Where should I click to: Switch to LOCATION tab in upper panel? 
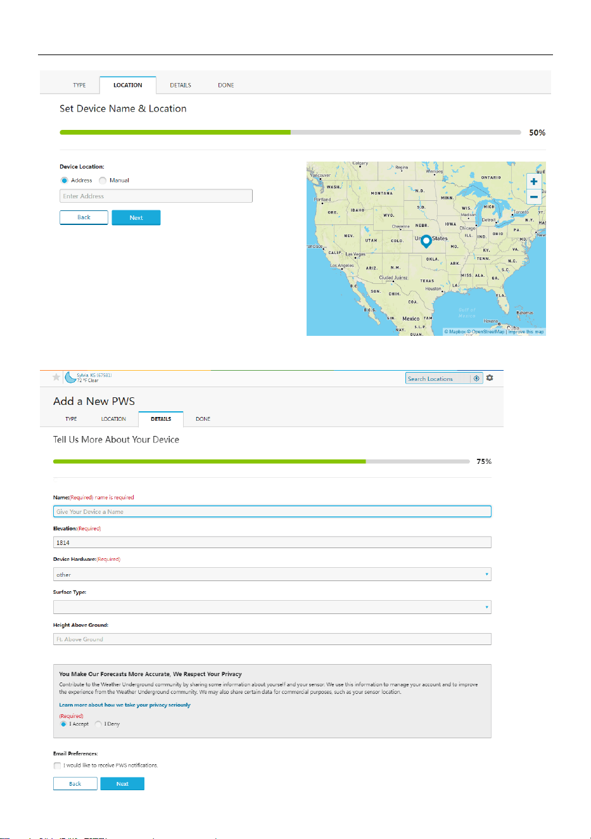click(x=128, y=85)
